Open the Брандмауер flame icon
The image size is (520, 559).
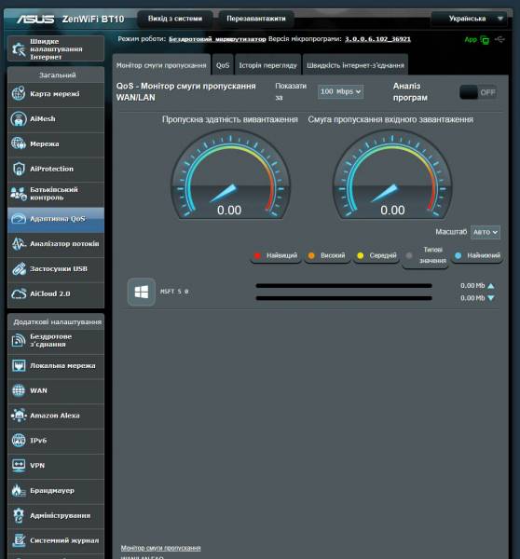(x=19, y=491)
